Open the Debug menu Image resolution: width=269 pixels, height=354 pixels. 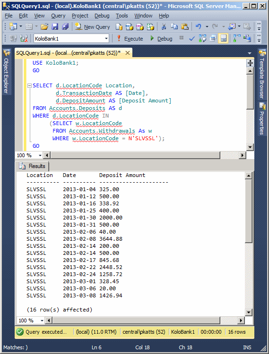coord(102,16)
